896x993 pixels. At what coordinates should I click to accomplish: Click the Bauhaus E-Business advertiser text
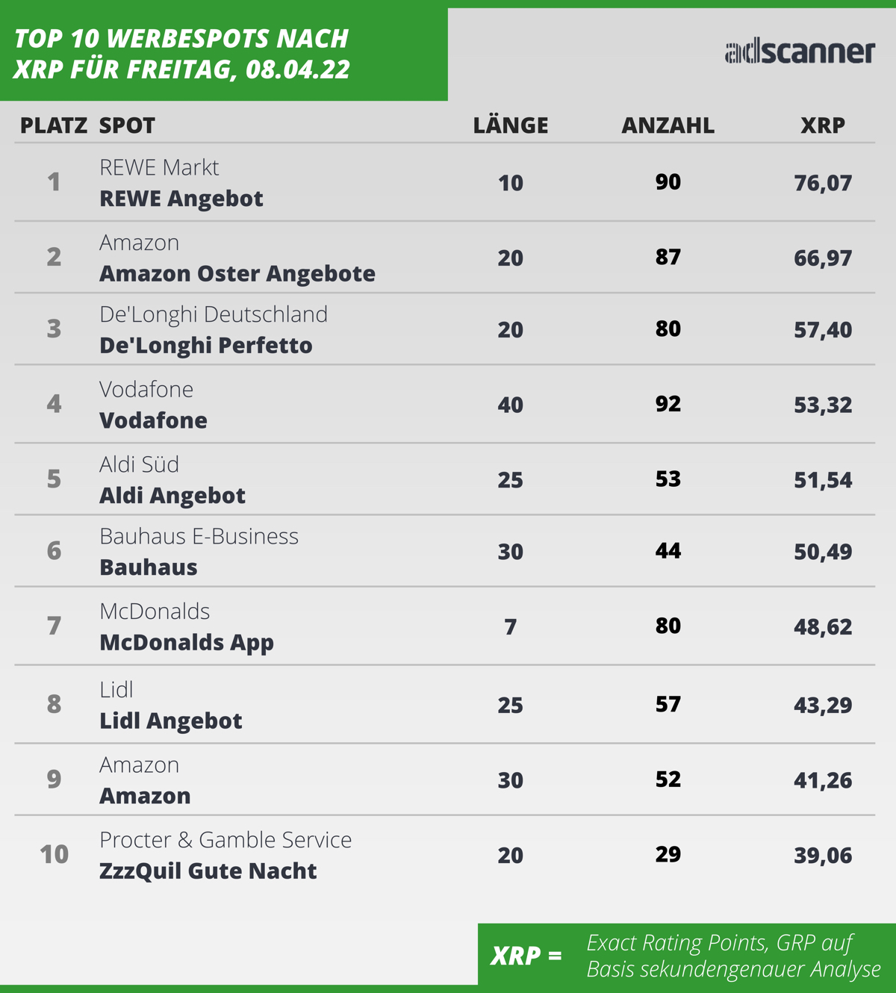[x=199, y=536]
